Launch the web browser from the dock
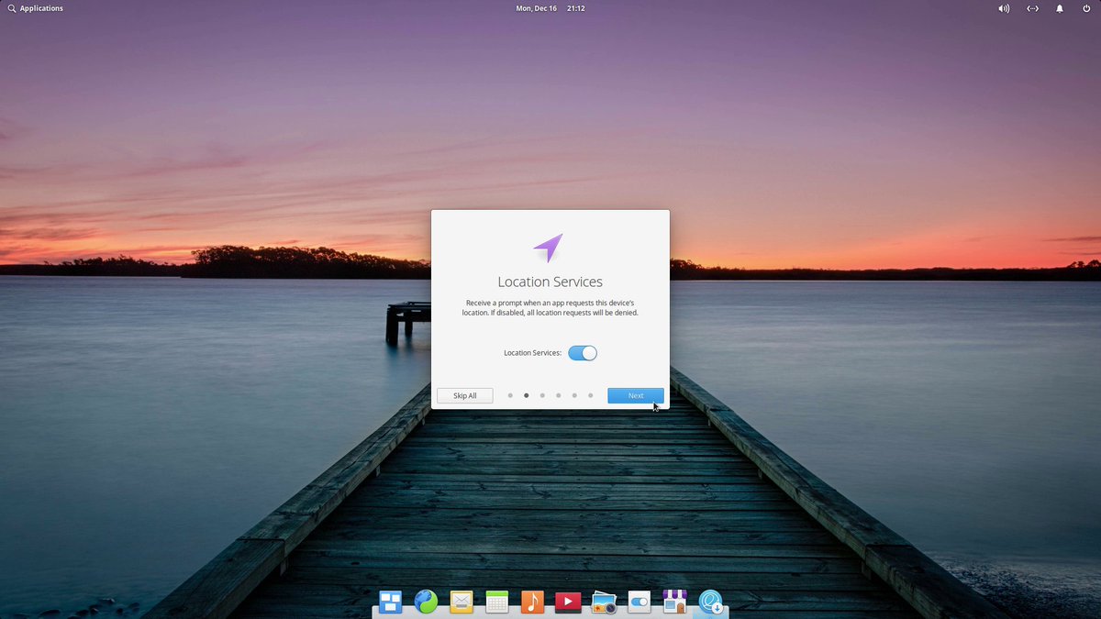This screenshot has width=1101, height=619. coord(426,602)
